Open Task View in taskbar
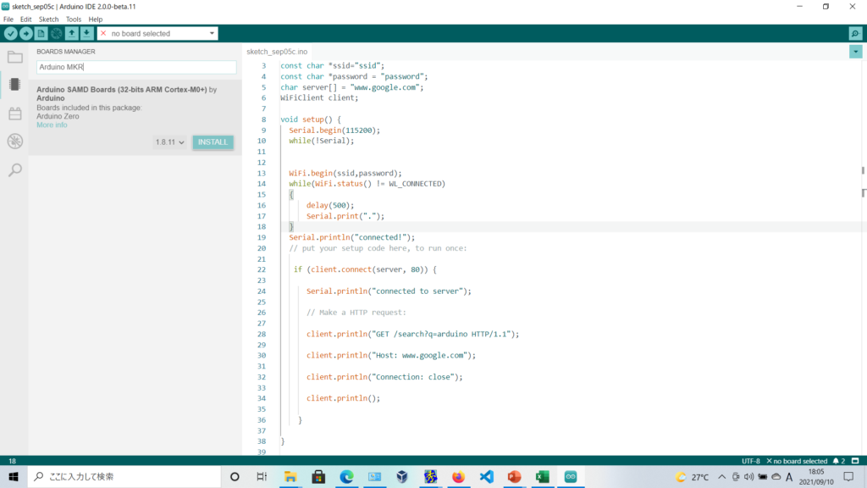 click(262, 476)
